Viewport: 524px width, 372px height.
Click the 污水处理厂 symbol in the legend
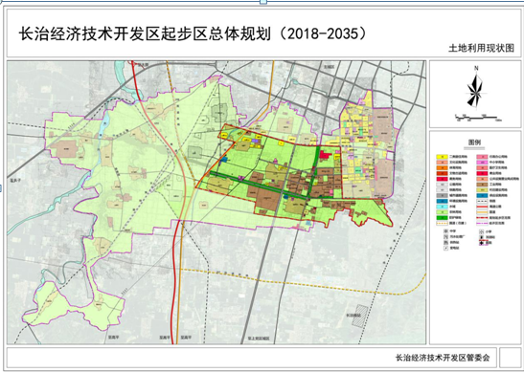[x=445, y=237]
